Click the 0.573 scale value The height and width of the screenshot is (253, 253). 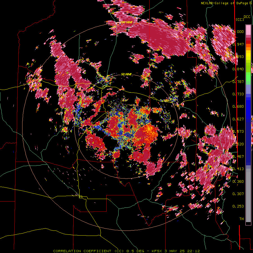(238, 132)
